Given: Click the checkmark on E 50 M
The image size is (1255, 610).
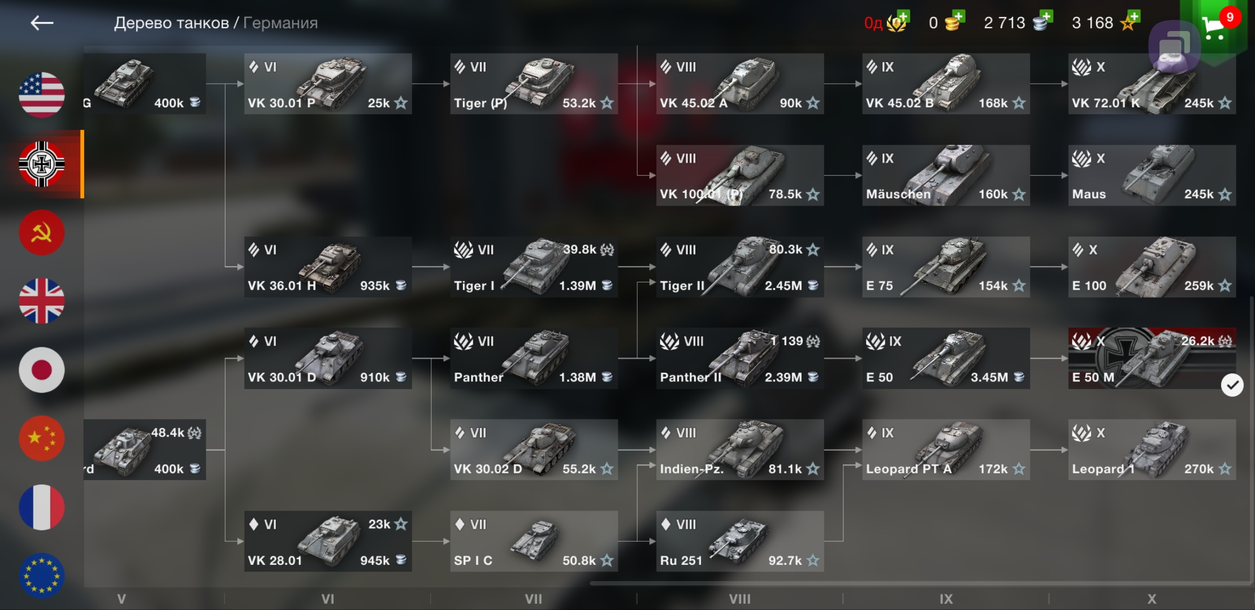Looking at the screenshot, I should pos(1232,386).
